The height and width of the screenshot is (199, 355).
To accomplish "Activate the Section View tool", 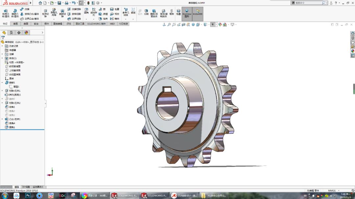I will (183, 24).
